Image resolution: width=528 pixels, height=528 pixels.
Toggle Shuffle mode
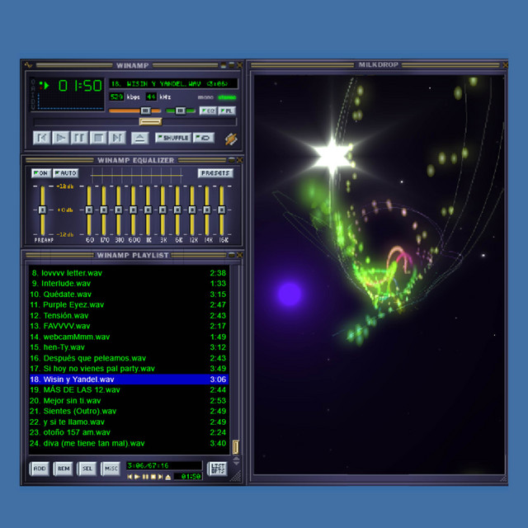[x=173, y=138]
